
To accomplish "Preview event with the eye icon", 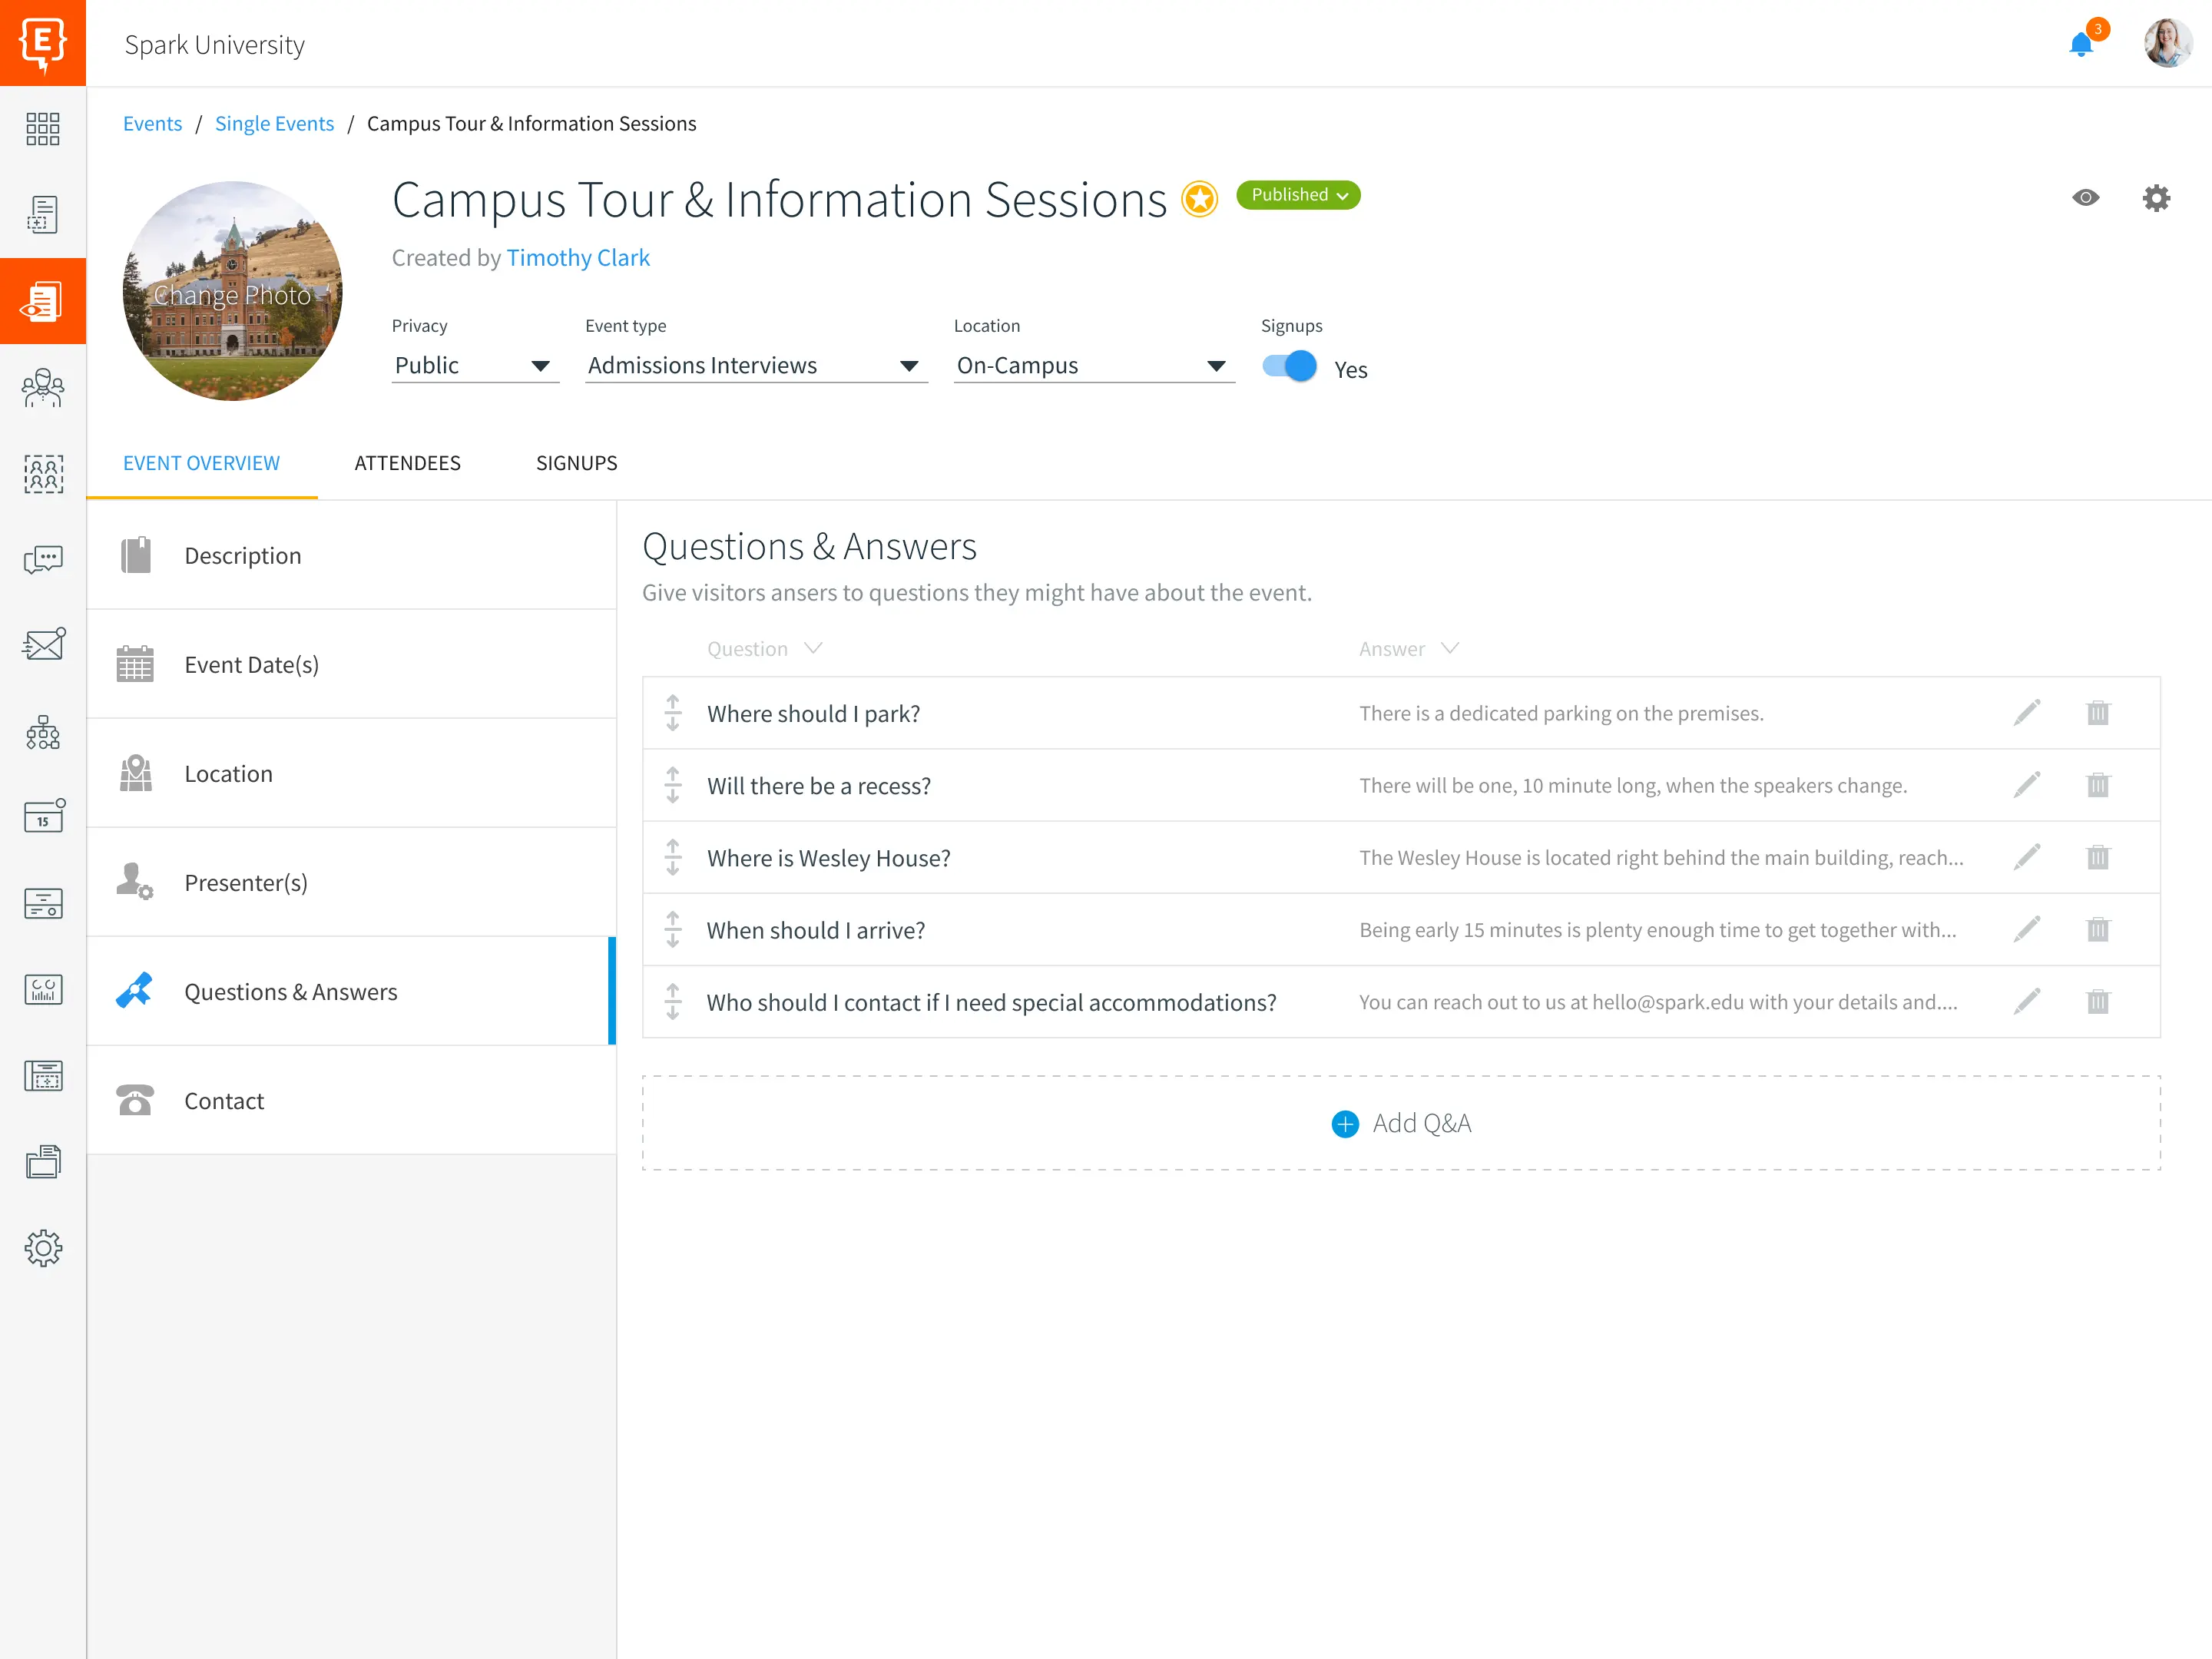I will tap(2086, 198).
